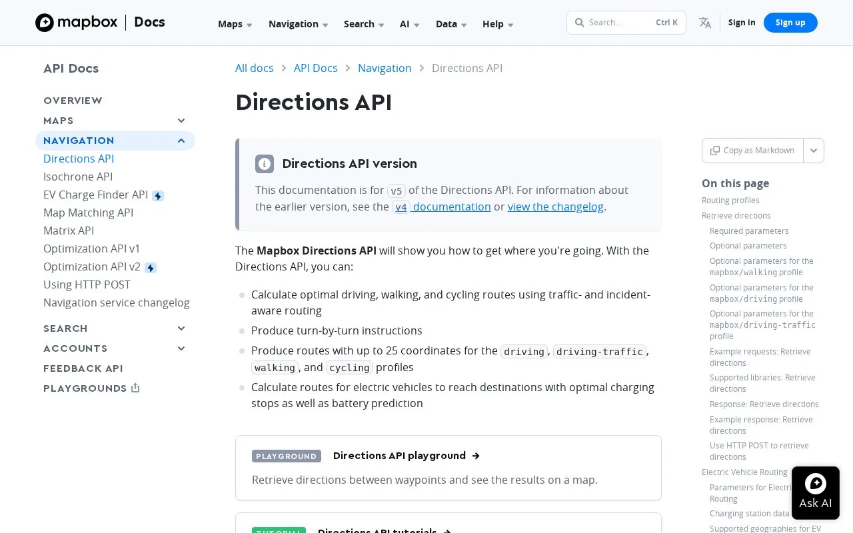Click the API Docs sidebar heading

[71, 68]
